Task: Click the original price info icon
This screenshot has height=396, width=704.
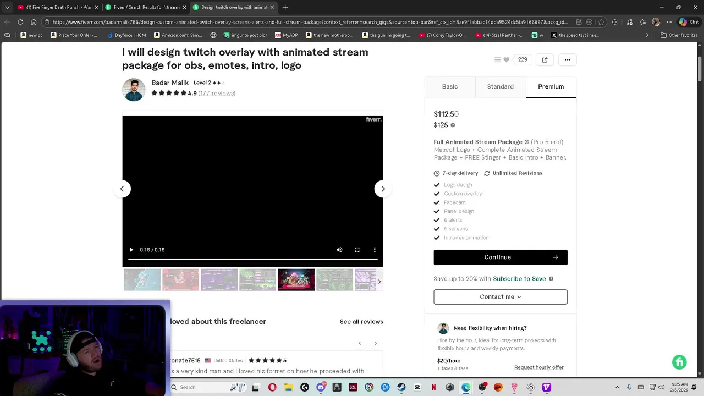Action: pos(453,125)
